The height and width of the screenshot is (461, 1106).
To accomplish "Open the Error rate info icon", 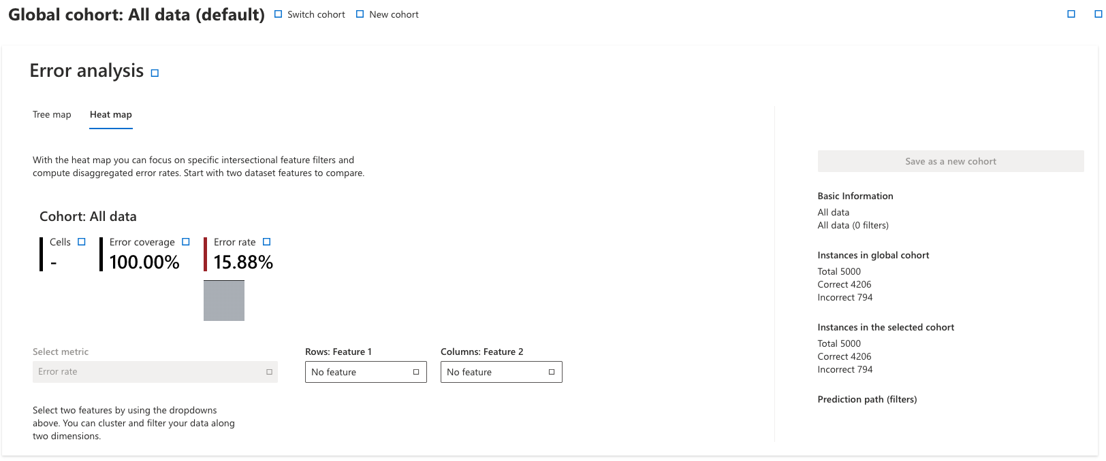I will (267, 242).
